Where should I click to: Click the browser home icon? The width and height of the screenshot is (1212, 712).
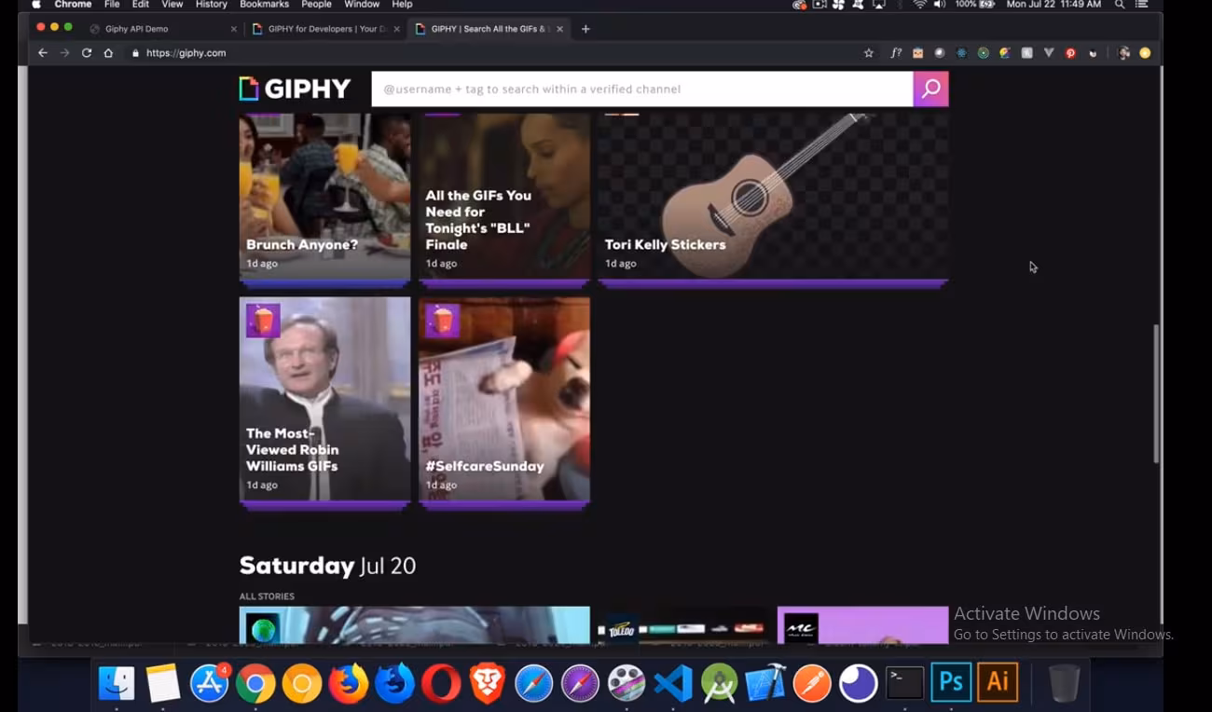click(x=108, y=53)
